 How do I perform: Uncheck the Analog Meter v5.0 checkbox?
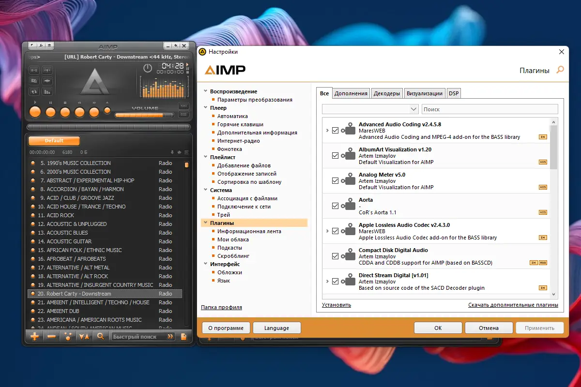(x=335, y=181)
